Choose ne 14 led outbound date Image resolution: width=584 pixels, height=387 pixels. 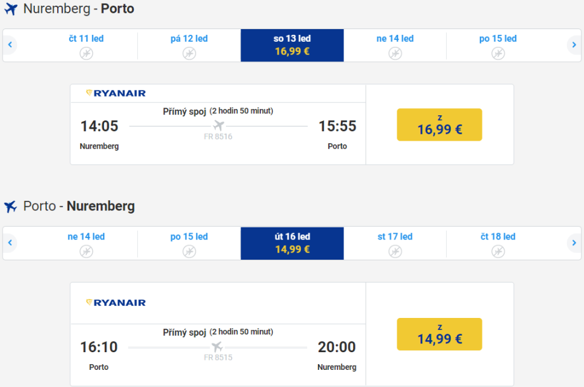[395, 45]
